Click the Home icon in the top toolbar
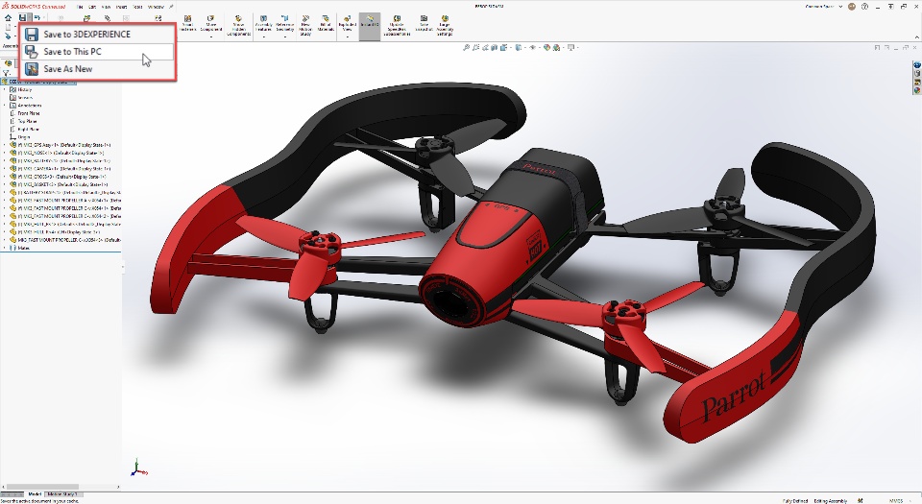The width and height of the screenshot is (922, 504). 9,17
